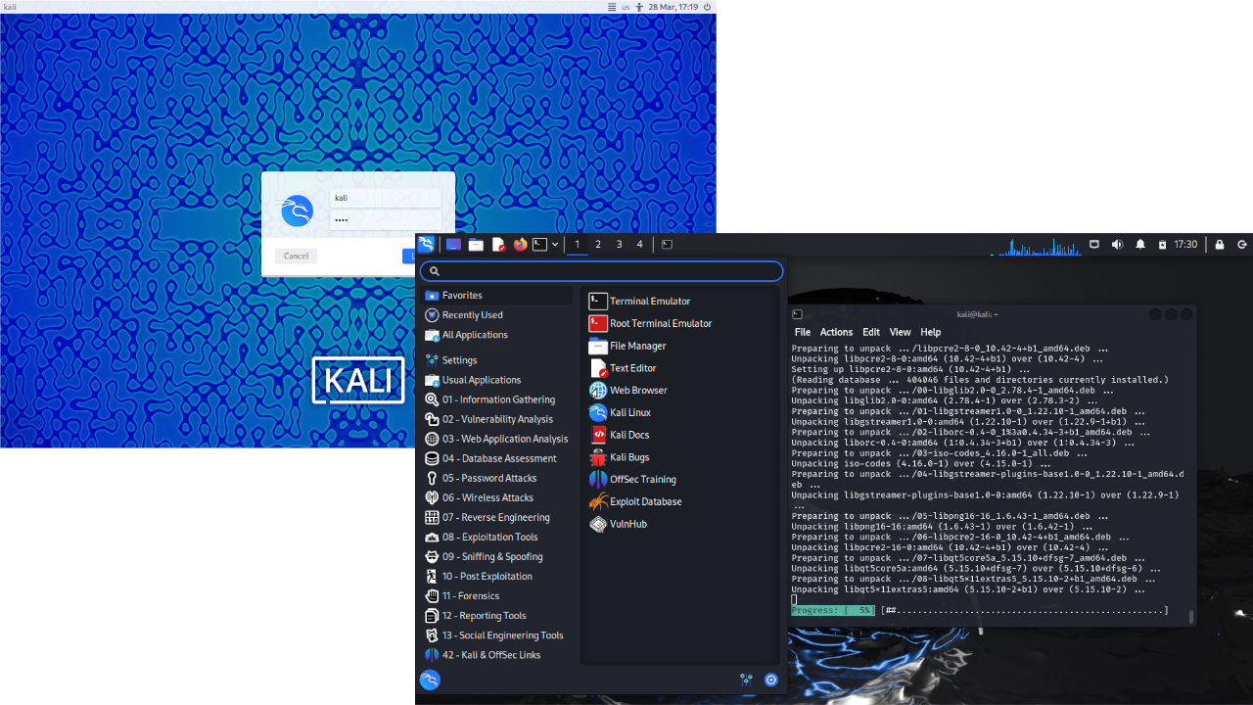This screenshot has width=1253, height=705.
Task: Launch Text Editor from favorites list
Action: [681, 368]
